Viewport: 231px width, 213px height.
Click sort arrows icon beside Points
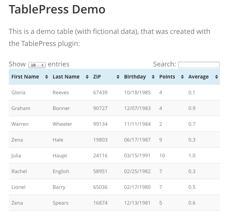pos(182,77)
